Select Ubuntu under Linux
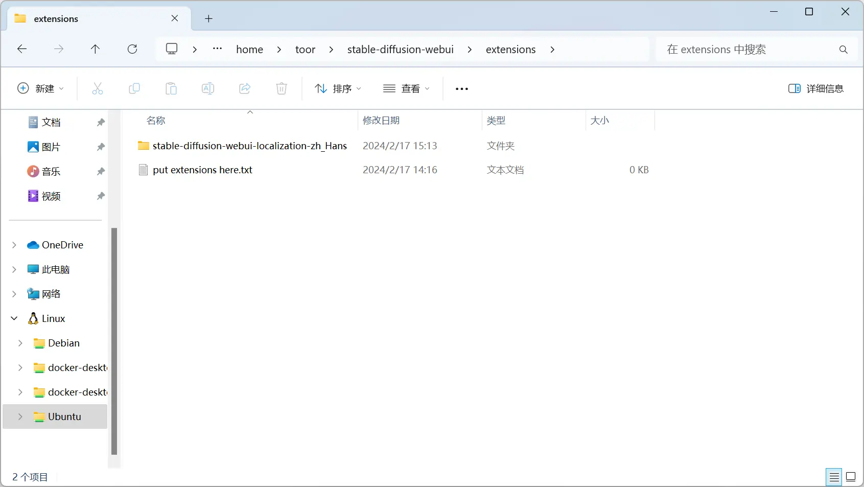 click(64, 416)
